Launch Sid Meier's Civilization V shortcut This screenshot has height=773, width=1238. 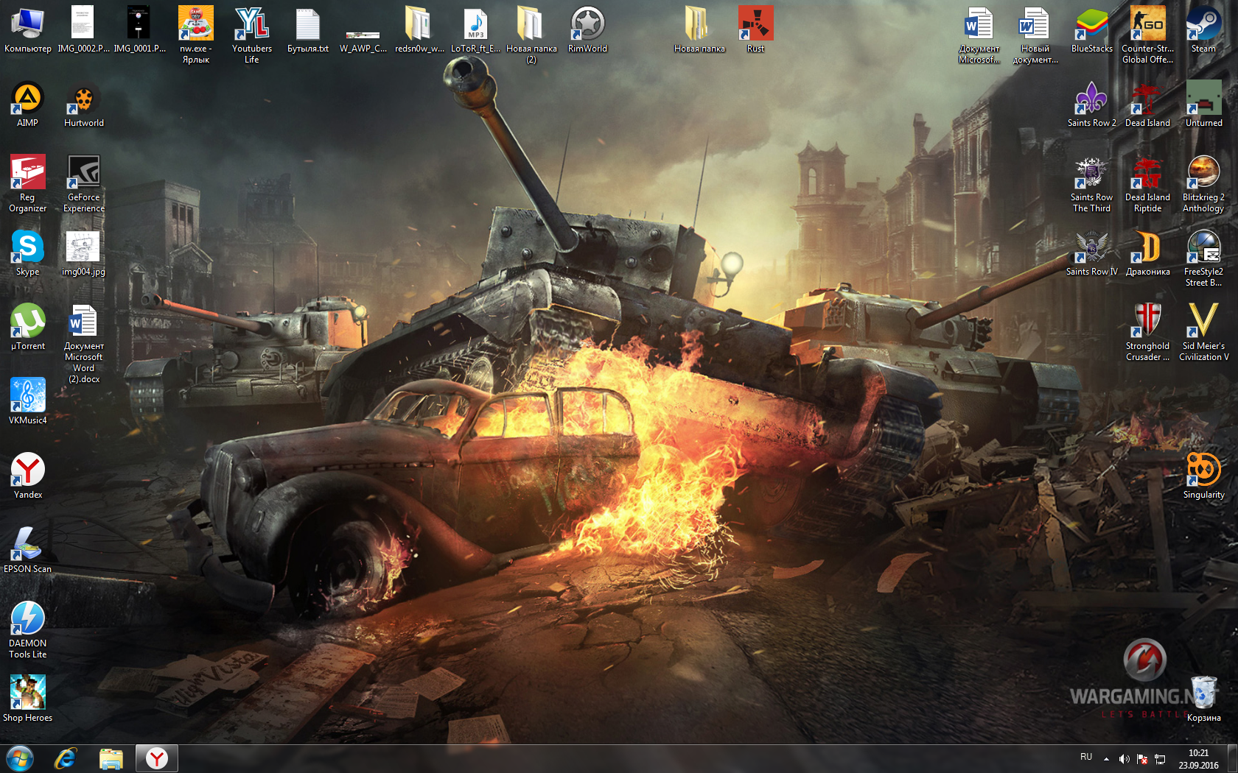pyautogui.click(x=1203, y=332)
